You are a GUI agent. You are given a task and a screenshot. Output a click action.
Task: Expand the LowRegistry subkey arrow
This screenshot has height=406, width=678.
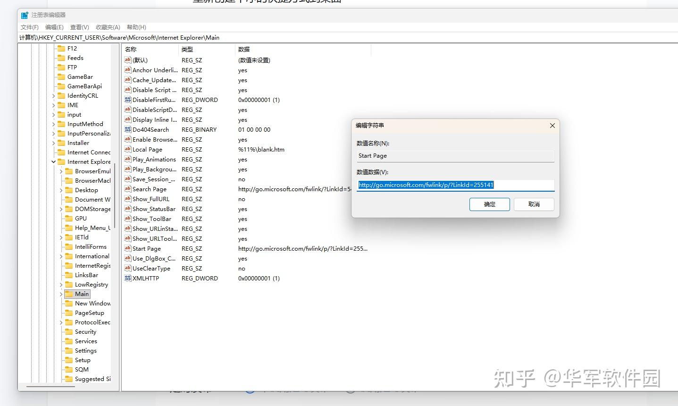point(61,284)
